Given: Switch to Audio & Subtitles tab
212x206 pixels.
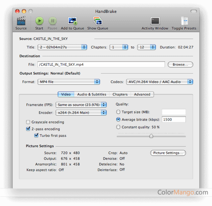Looking at the screenshot, I should 92,94.
